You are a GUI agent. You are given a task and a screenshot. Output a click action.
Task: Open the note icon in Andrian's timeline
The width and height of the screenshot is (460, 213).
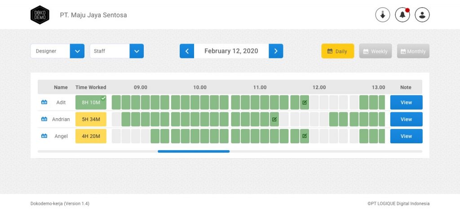pos(274,119)
